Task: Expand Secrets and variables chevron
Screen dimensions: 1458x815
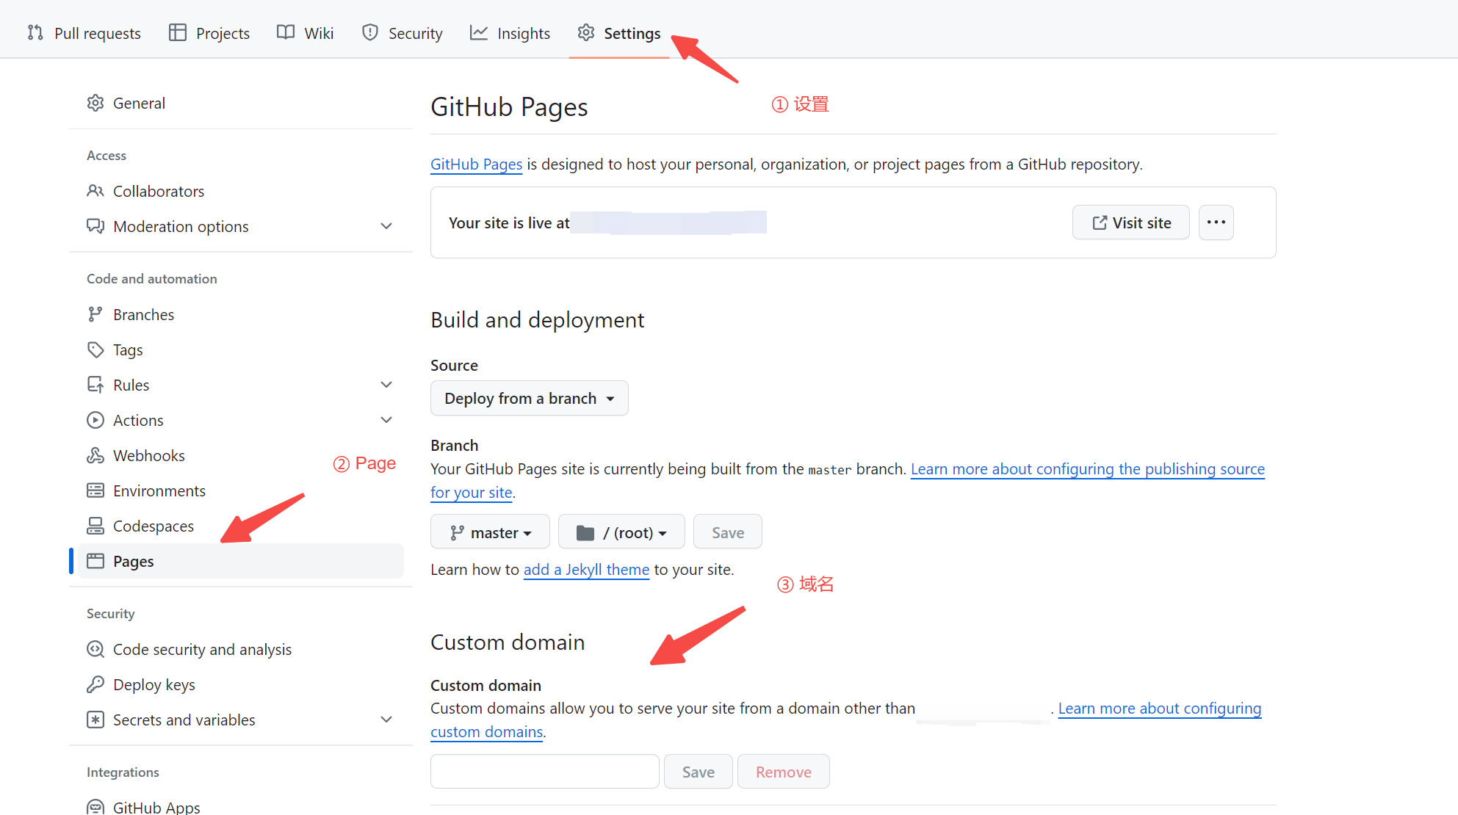Action: [x=386, y=720]
